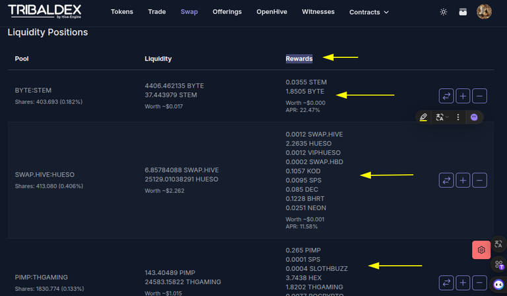This screenshot has height=296, width=507.
Task: Click Shares: 413.080 (0.406%) text
Action: click(x=49, y=186)
